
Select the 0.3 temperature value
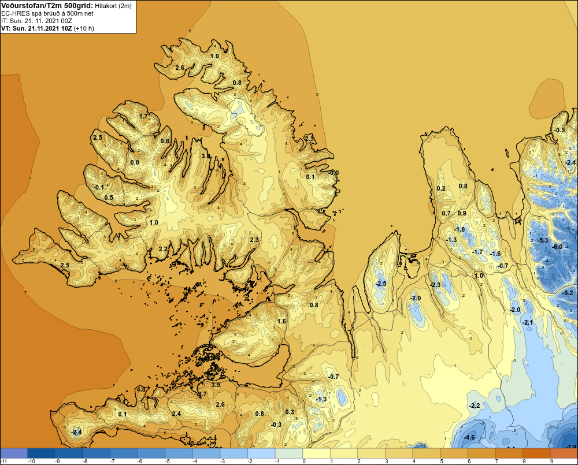point(290,412)
